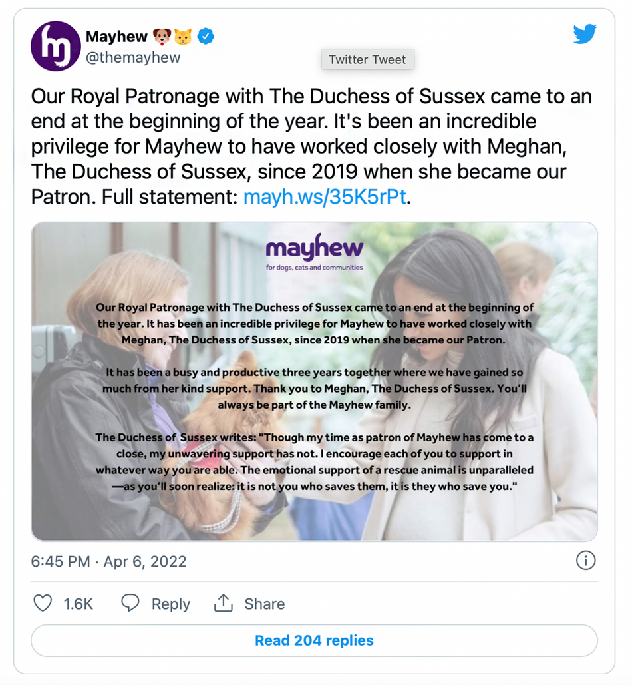Viewport: 632px width, 685px height.
Task: Open the info icon beside the timestamp
Action: click(x=586, y=561)
